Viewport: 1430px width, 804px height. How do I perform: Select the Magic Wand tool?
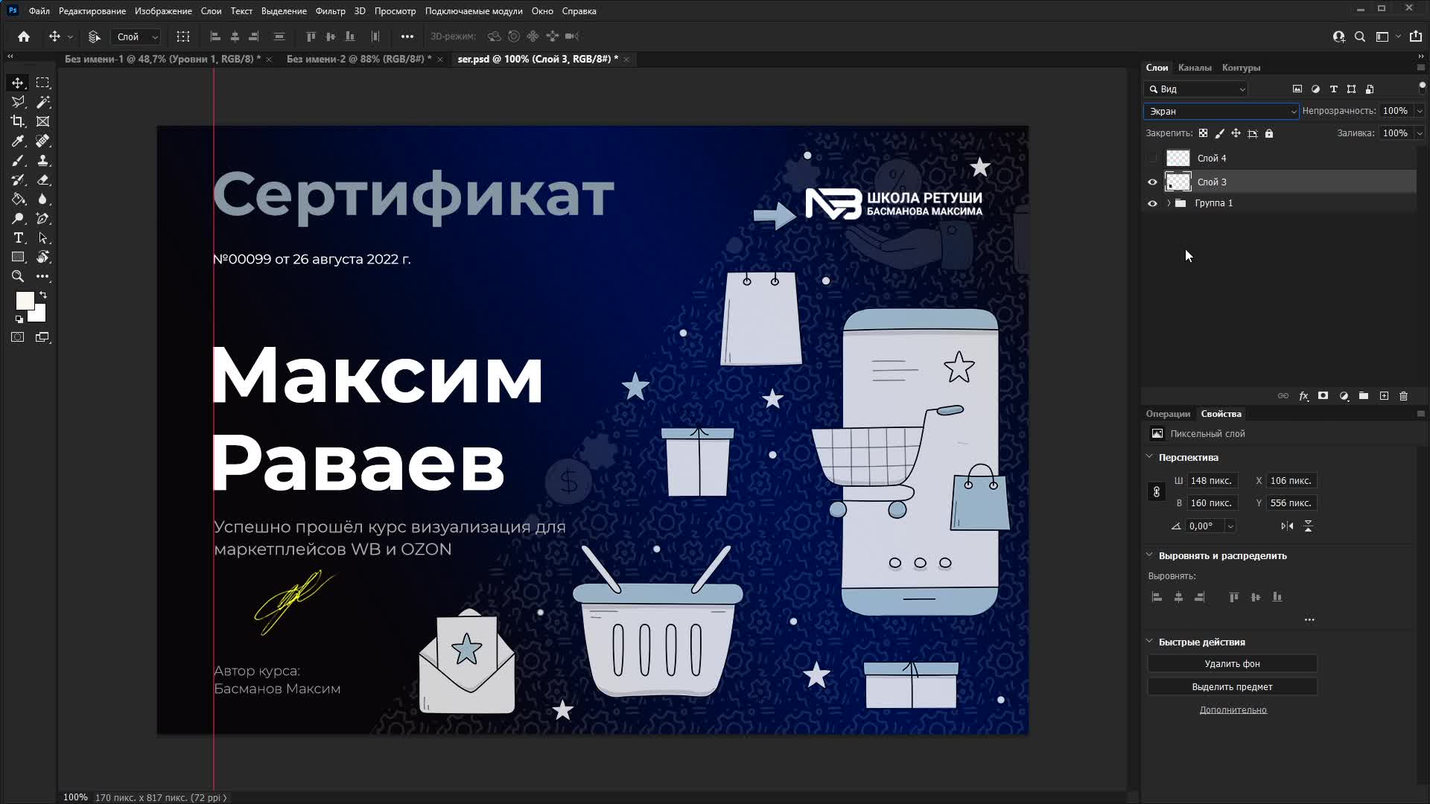(x=43, y=102)
